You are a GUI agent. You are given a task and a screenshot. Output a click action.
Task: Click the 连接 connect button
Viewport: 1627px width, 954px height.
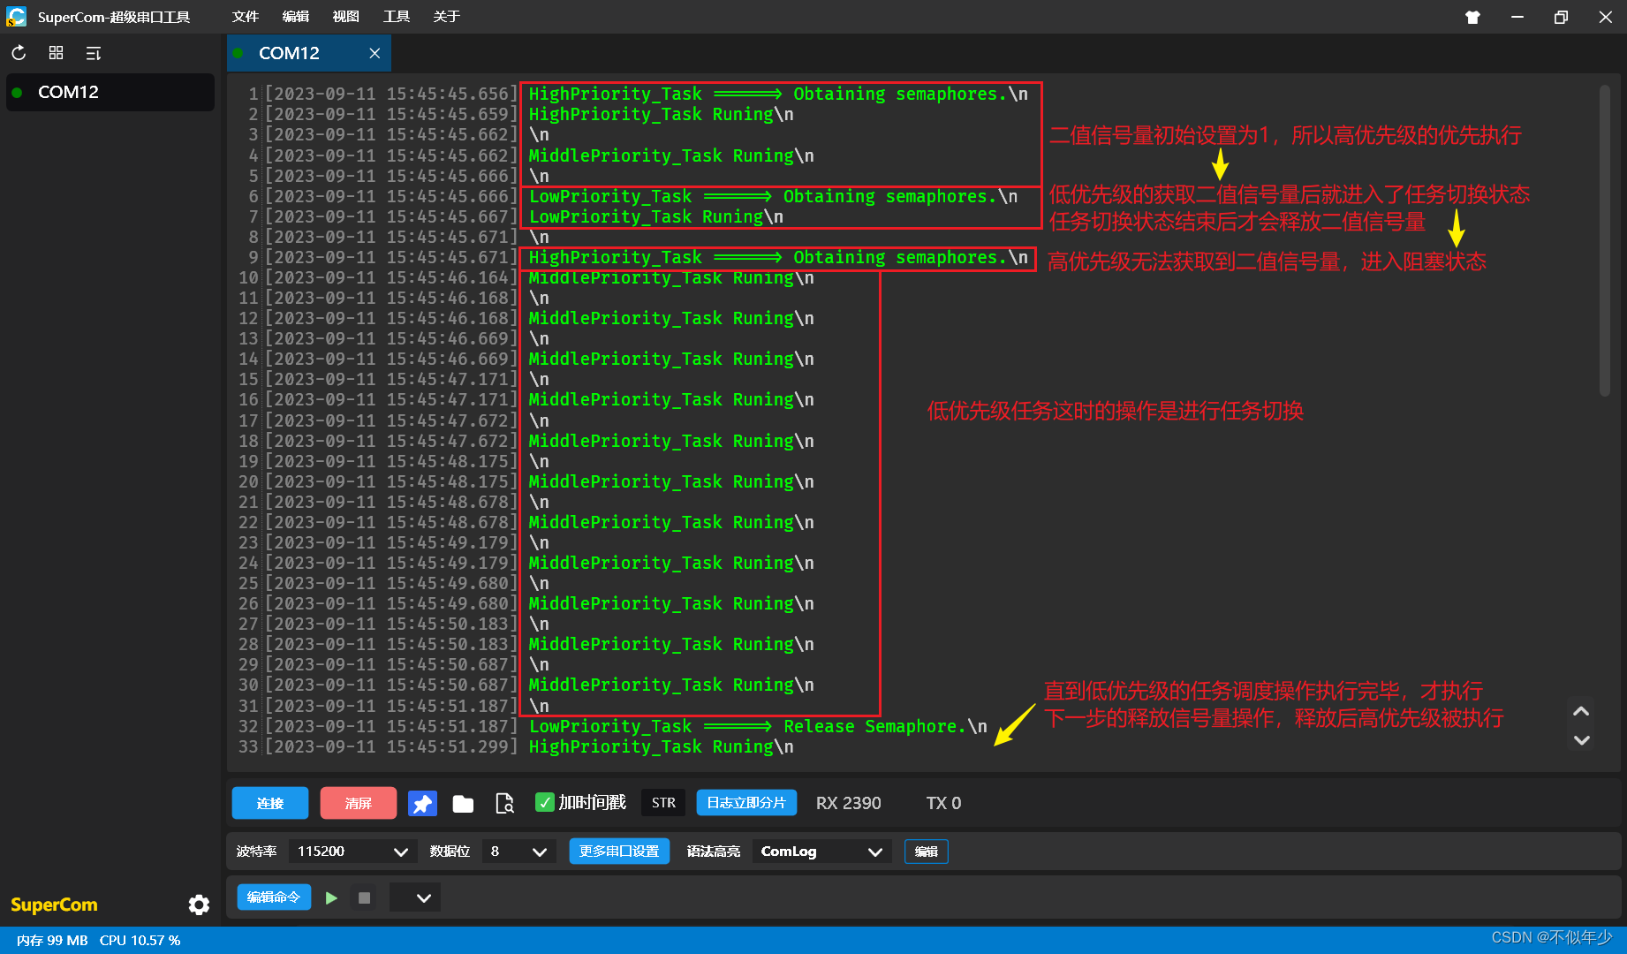pyautogui.click(x=269, y=803)
